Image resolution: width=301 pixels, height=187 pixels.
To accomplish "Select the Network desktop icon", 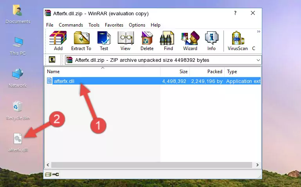I will 18,78.
